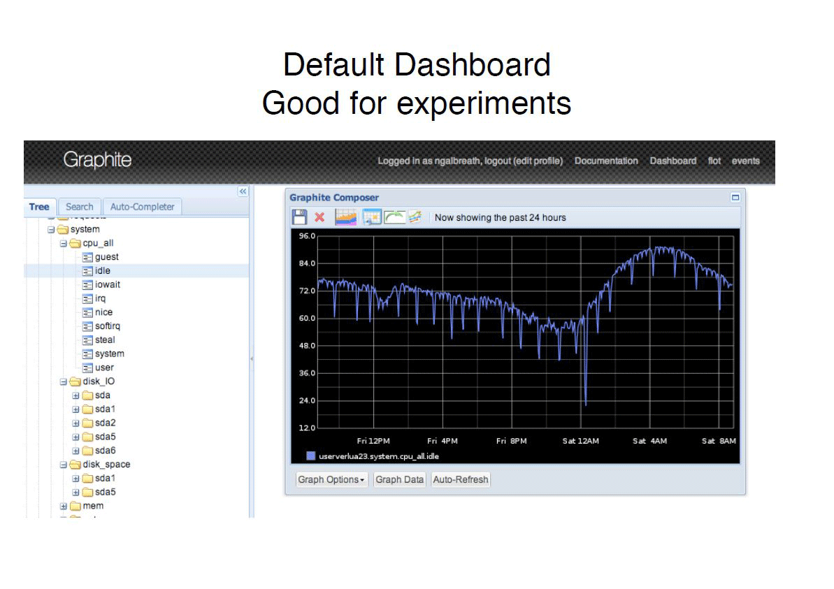Switch to the Auto-Completer tab
The image size is (834, 589).
tap(142, 207)
